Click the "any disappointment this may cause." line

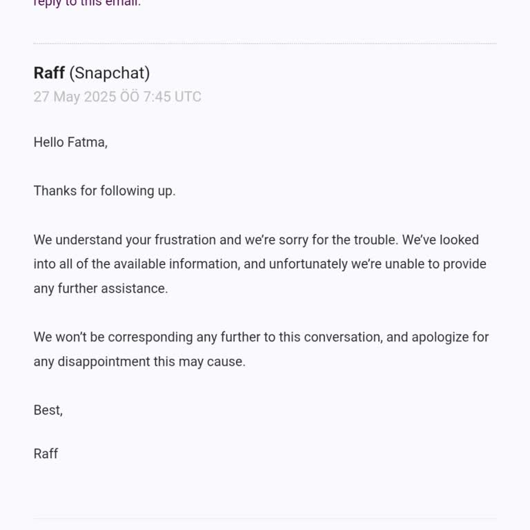click(x=139, y=362)
